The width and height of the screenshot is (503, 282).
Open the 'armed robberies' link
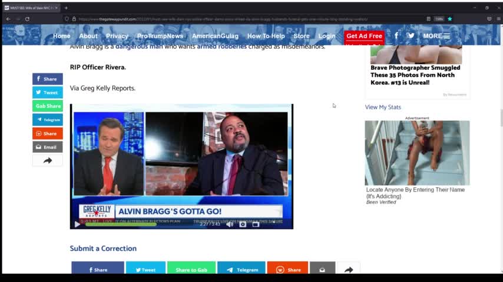point(221,47)
